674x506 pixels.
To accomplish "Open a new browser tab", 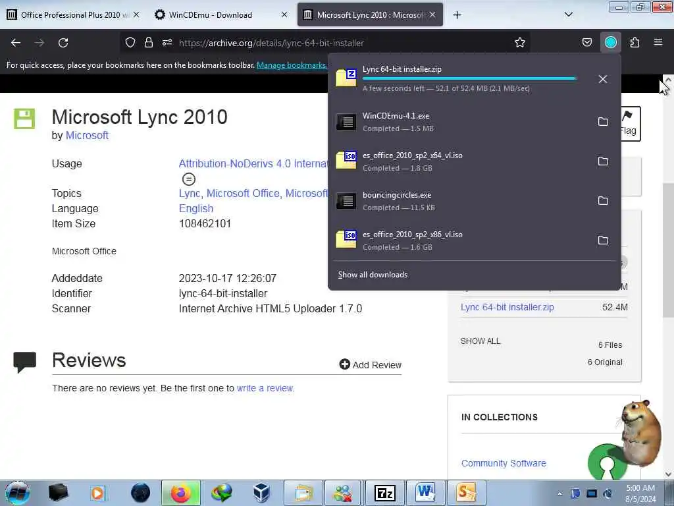I will [457, 15].
